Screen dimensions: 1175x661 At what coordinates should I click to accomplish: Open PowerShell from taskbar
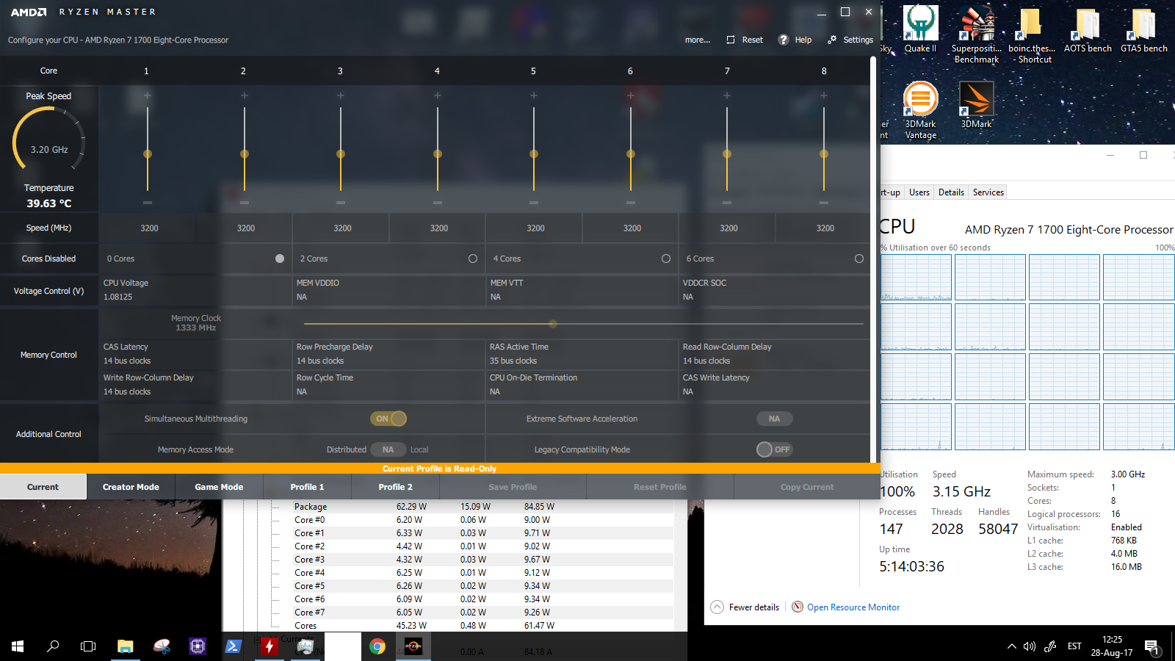click(x=233, y=646)
